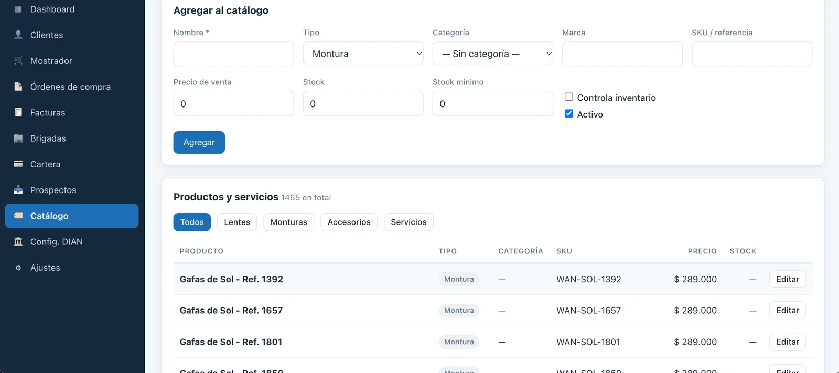
Task: Focus the Nombre input field
Action: 234,55
